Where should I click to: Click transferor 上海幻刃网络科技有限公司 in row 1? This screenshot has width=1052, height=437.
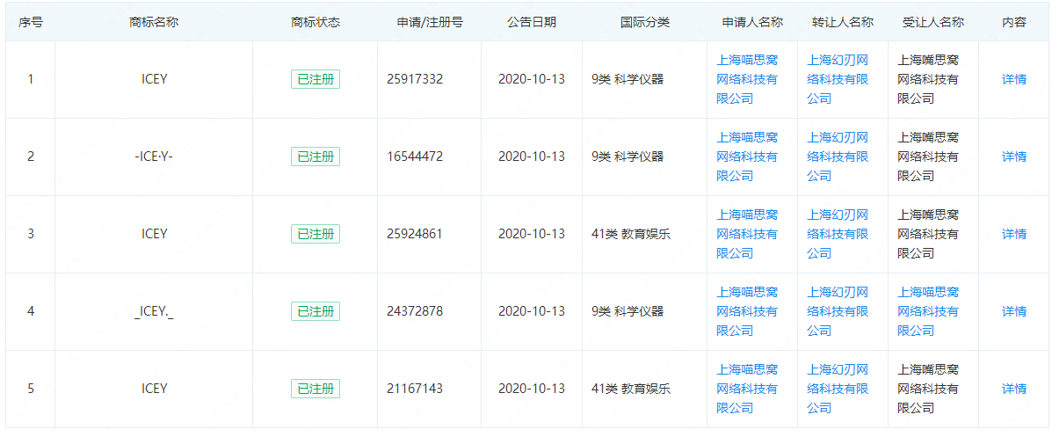coord(838,79)
